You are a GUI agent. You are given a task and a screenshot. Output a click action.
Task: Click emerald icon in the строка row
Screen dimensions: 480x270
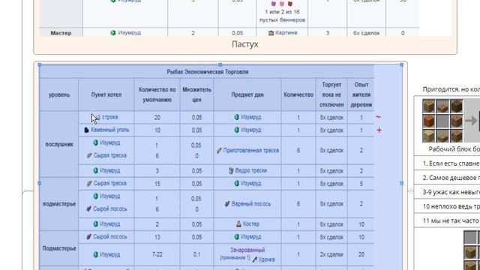click(237, 117)
